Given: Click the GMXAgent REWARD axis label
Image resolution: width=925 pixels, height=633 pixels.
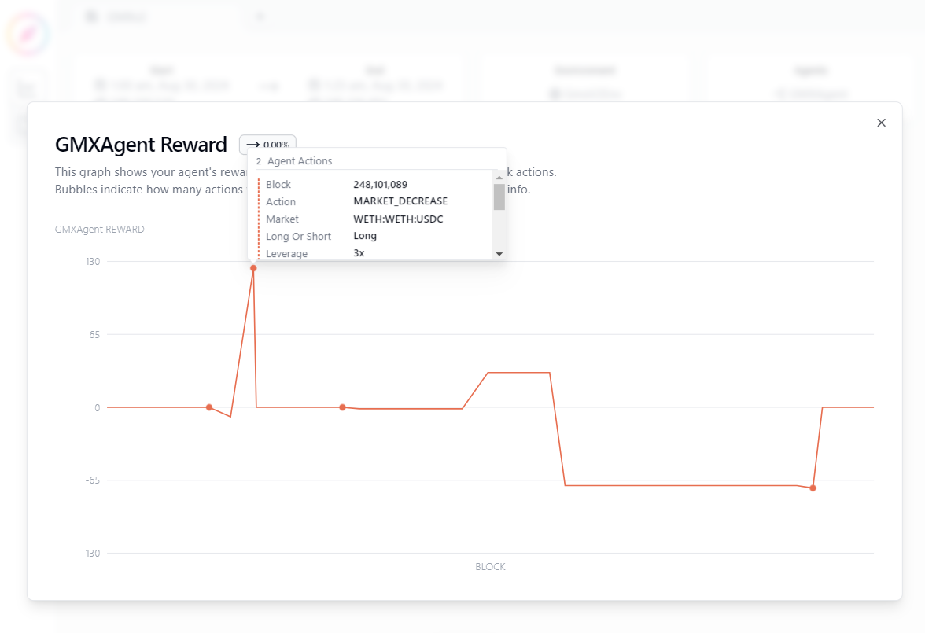Looking at the screenshot, I should (100, 230).
